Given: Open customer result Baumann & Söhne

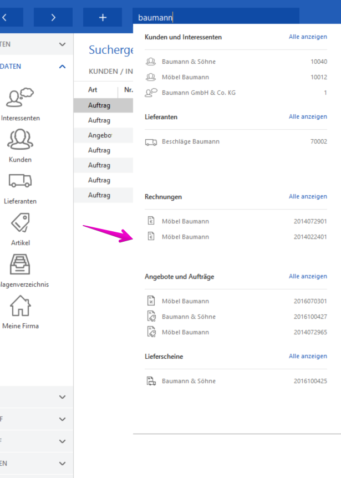Looking at the screenshot, I should 236,62.
